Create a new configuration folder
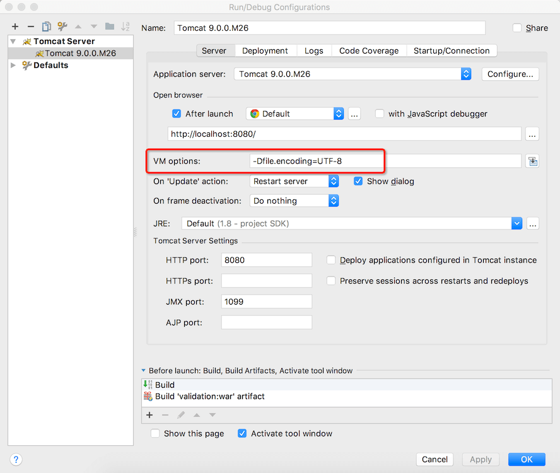This screenshot has width=560, height=473. click(x=110, y=26)
